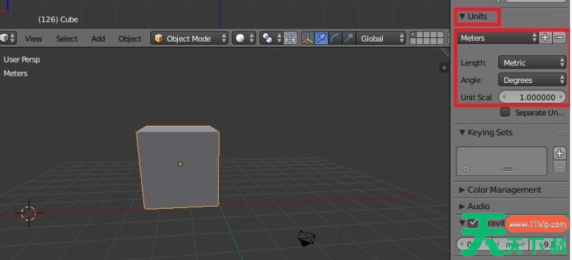Open the Global transform orientation dropdown

coord(381,39)
